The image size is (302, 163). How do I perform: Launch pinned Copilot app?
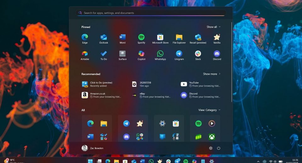(141, 55)
